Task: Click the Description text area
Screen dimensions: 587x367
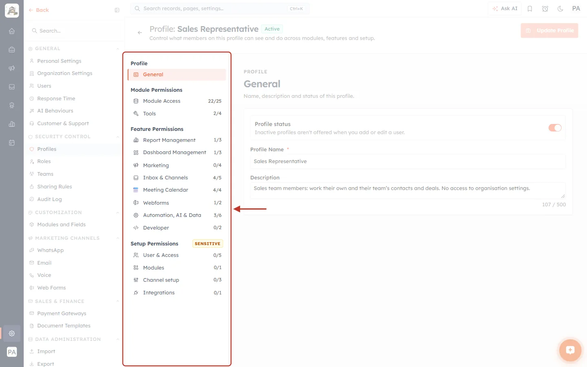Action: (408, 190)
